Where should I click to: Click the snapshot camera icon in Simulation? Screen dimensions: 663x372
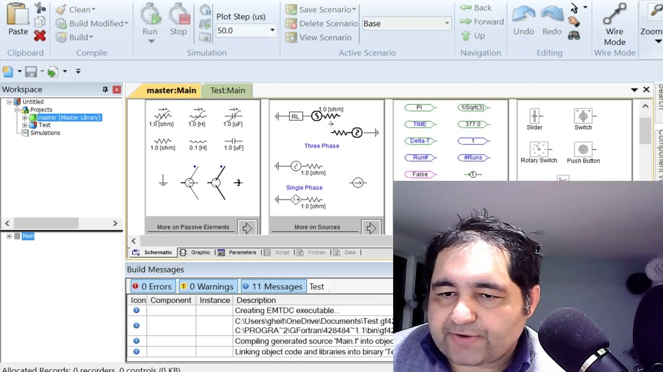(x=206, y=37)
